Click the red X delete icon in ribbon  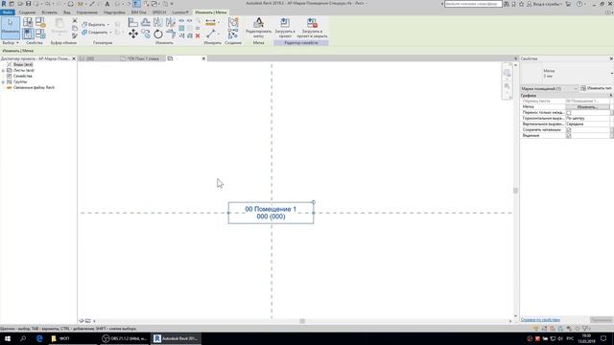[198, 35]
